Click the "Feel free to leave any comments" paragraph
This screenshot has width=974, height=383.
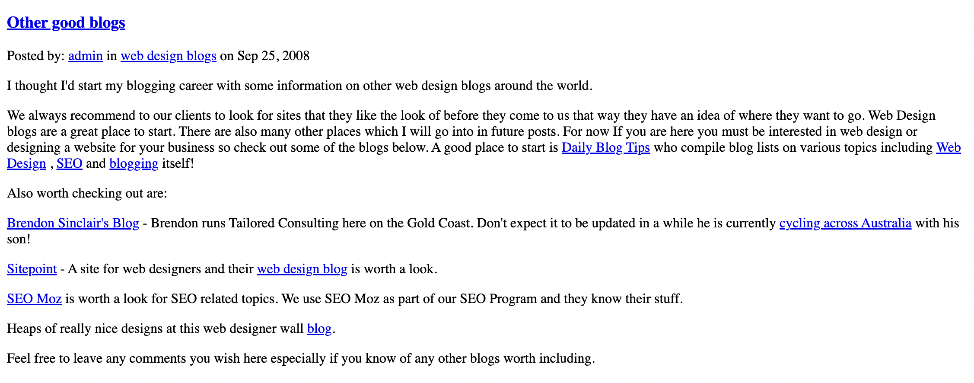[x=301, y=358]
